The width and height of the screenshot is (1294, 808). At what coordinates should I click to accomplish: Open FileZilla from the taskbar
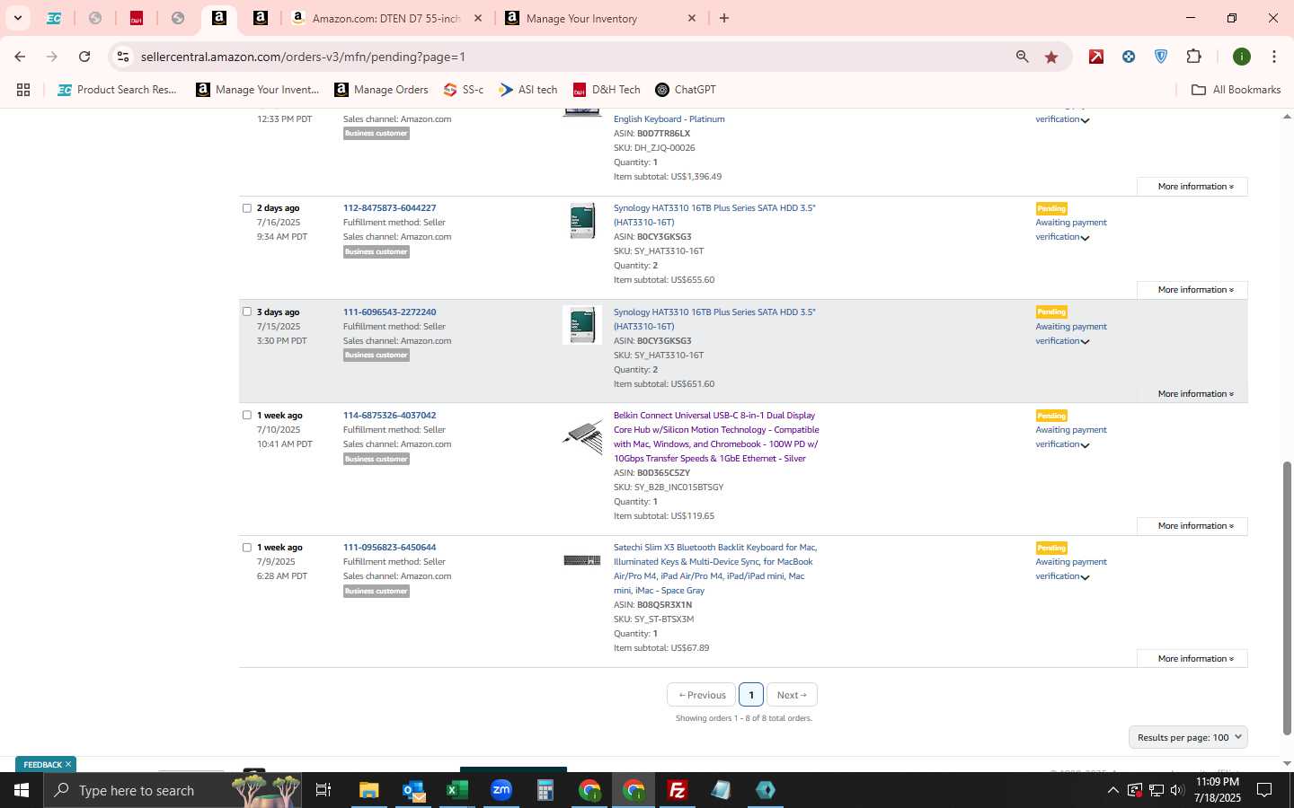coord(678,790)
